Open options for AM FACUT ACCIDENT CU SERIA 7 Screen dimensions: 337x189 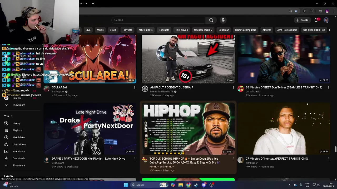coord(233,88)
